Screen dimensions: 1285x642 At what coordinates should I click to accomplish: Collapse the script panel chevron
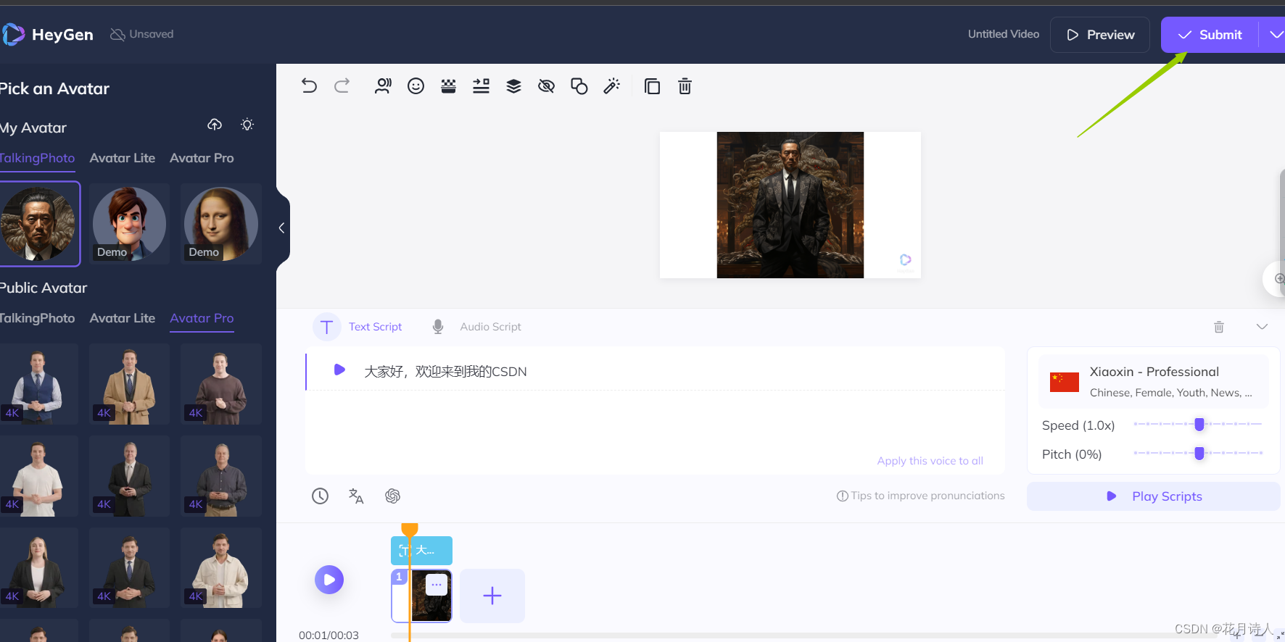coord(1262,327)
